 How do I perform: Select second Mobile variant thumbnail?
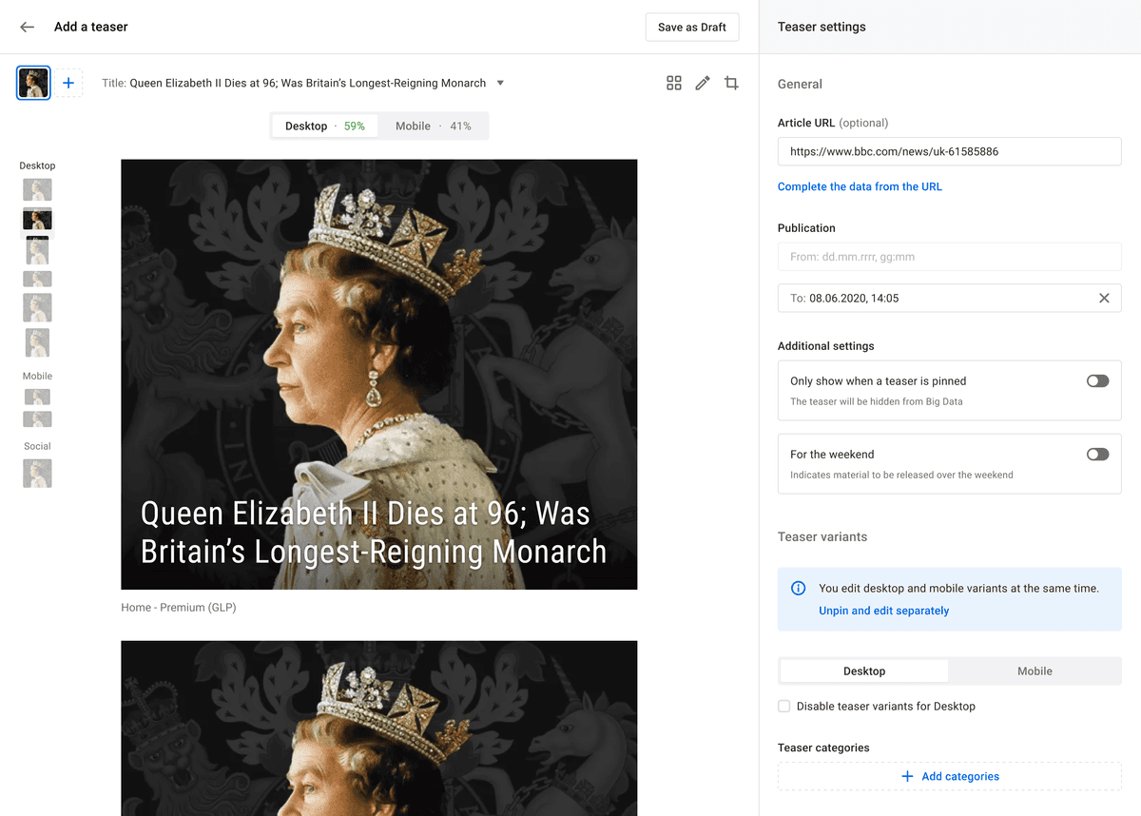click(37, 418)
